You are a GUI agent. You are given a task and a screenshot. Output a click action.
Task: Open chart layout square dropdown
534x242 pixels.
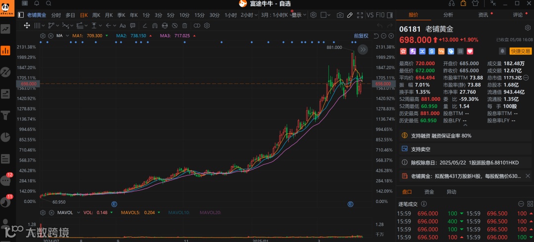[x=326, y=15]
